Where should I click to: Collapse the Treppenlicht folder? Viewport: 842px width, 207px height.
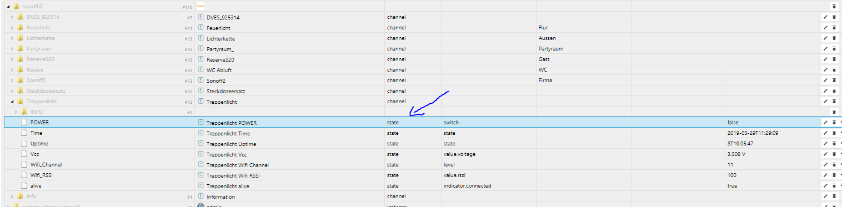coord(12,102)
